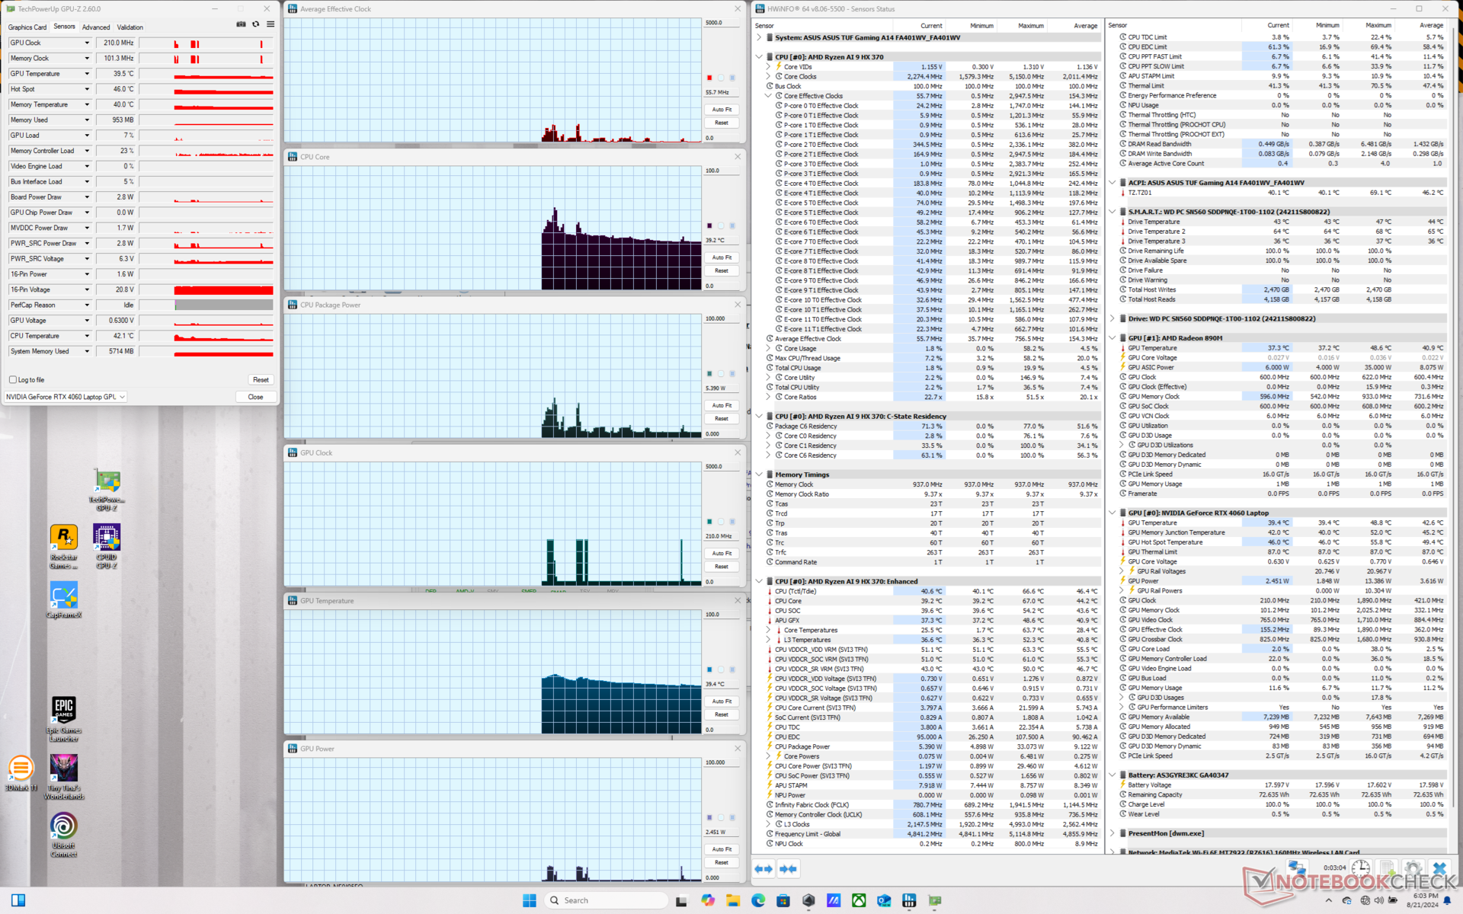Click the GPU-Z screenshot camera icon
The width and height of the screenshot is (1463, 914).
coord(241,24)
